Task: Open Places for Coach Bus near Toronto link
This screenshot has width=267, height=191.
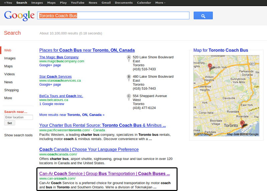Action: tap(87, 50)
